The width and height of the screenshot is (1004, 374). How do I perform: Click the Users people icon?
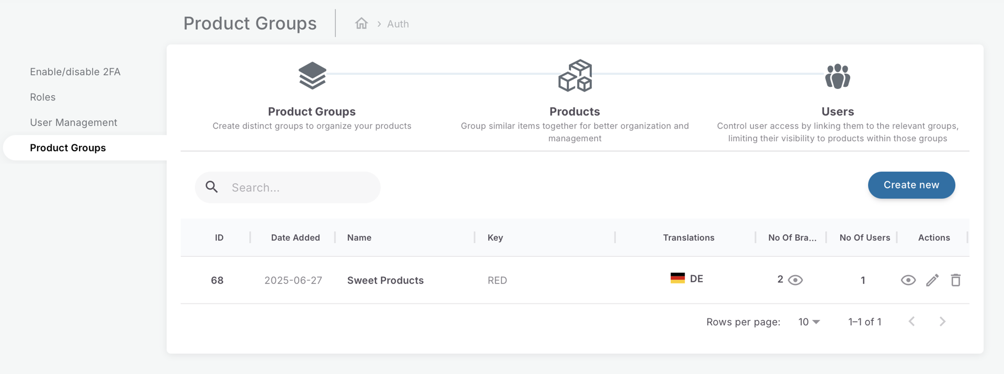pos(838,76)
